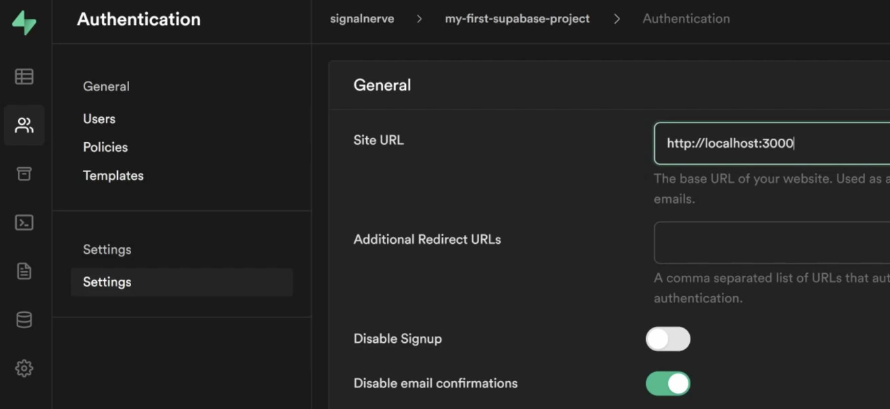Turn off Disable email confirmations switch

(x=667, y=383)
